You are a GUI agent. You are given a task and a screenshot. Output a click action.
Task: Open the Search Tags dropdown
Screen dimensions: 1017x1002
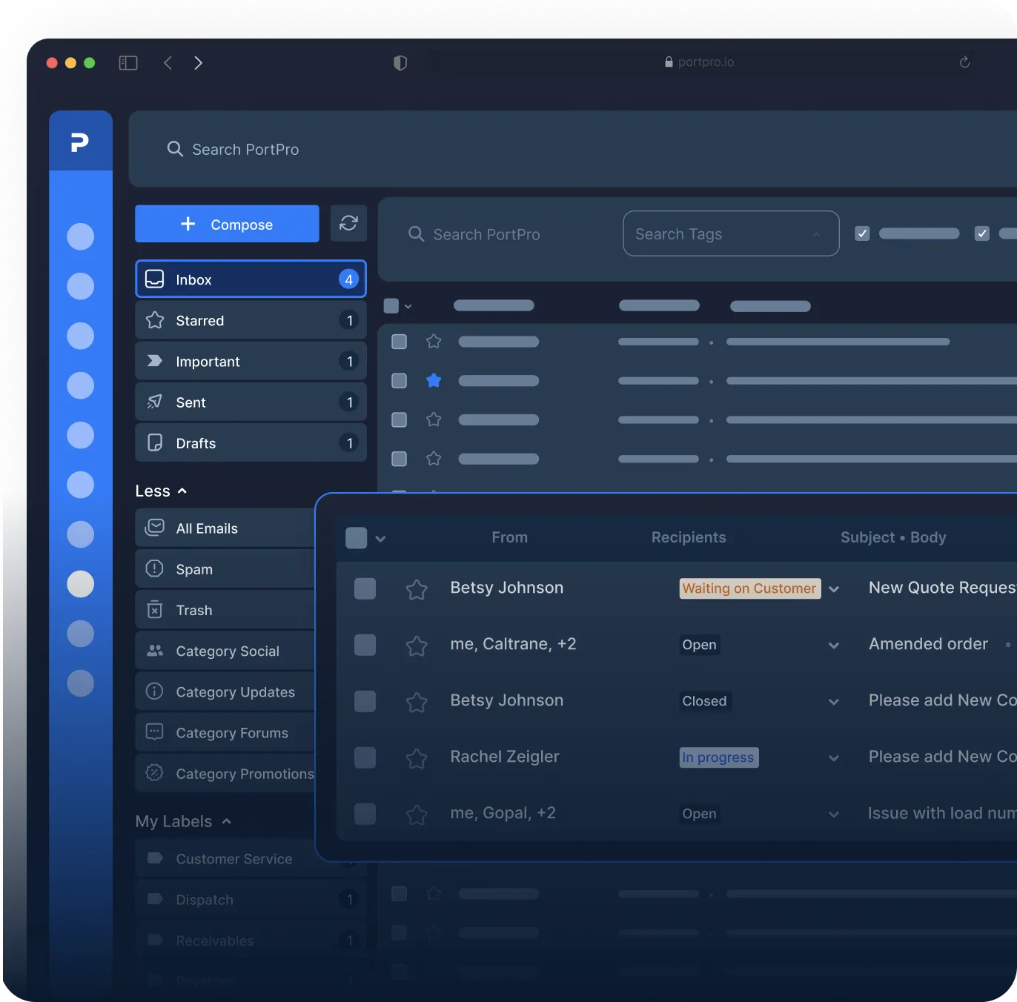(730, 234)
